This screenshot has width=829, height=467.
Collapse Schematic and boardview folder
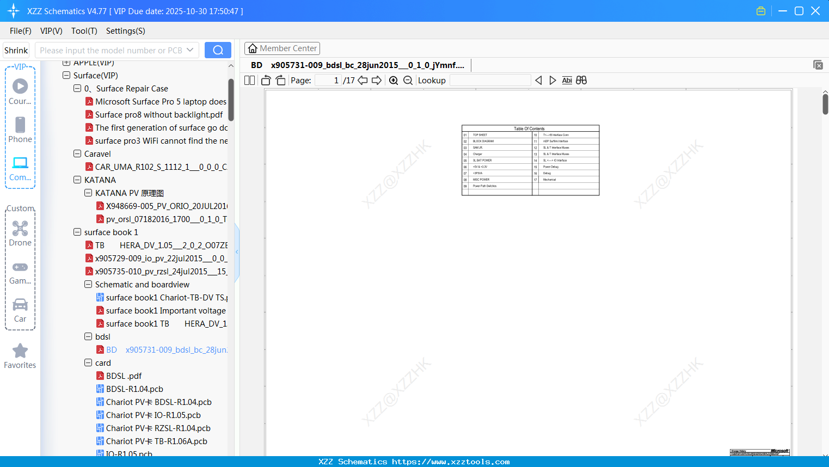tap(88, 285)
